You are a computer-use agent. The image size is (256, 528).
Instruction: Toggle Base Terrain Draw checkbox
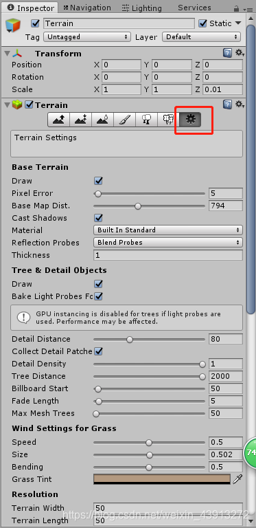click(x=98, y=181)
